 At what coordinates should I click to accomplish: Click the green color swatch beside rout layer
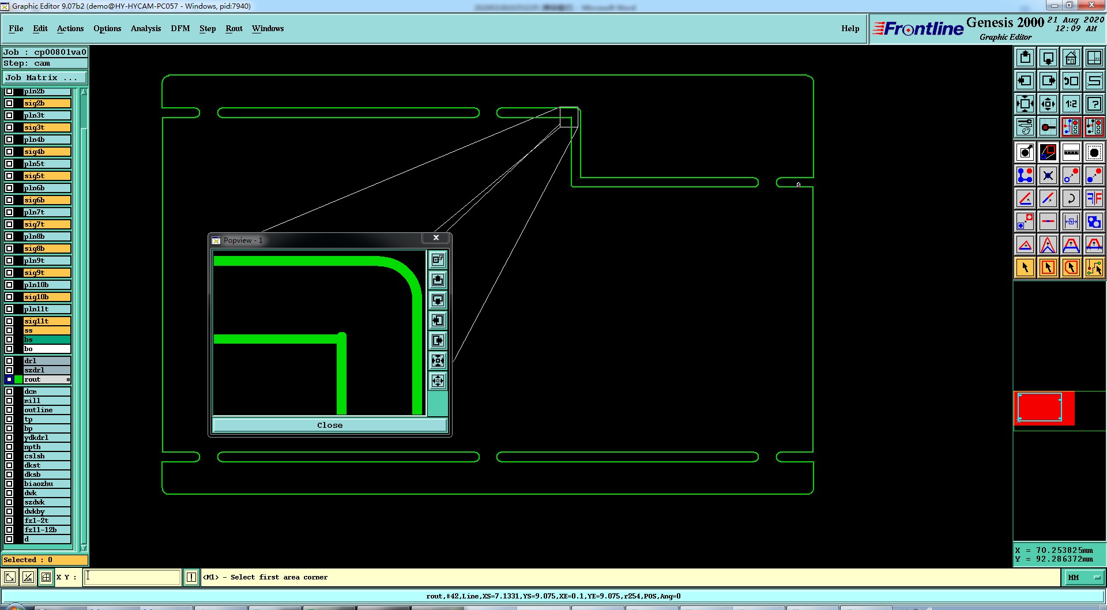click(18, 379)
